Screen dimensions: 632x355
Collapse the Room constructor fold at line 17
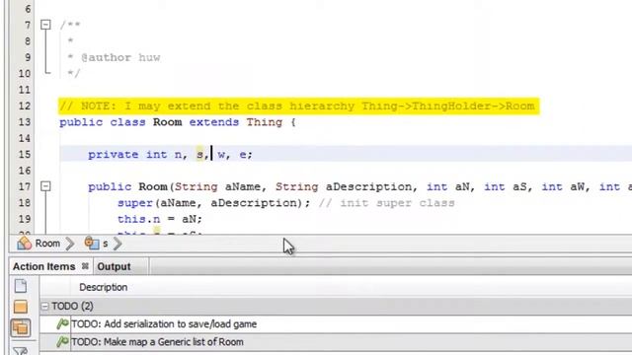[45, 186]
